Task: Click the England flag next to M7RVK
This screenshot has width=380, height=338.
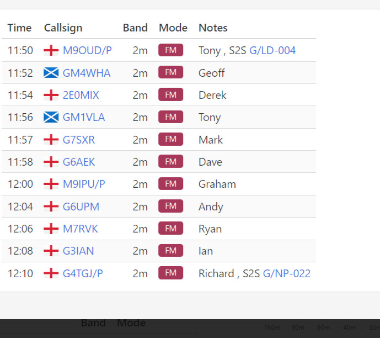Action: coord(51,229)
